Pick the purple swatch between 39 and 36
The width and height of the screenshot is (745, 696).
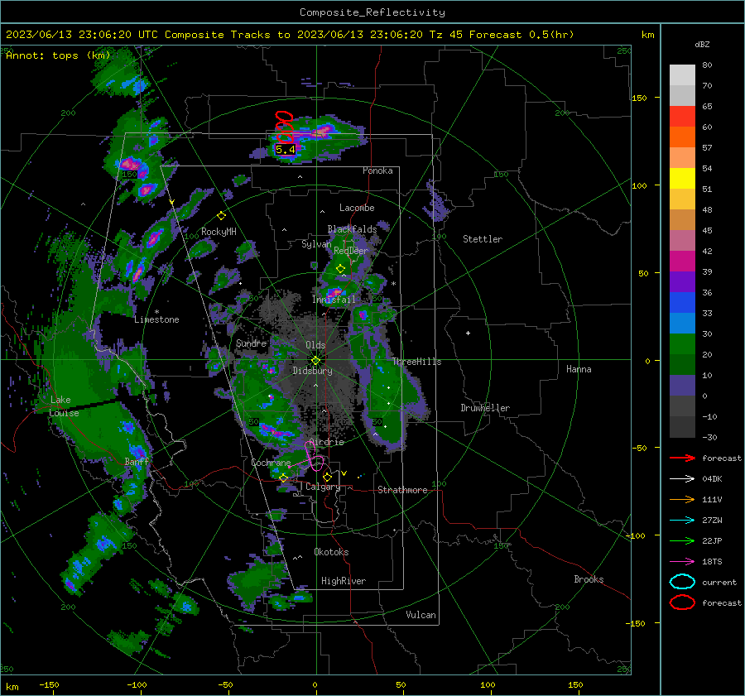(x=682, y=281)
